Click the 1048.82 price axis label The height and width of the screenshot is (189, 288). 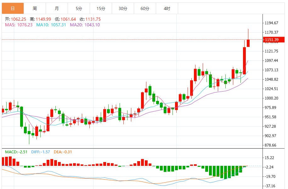271,79
